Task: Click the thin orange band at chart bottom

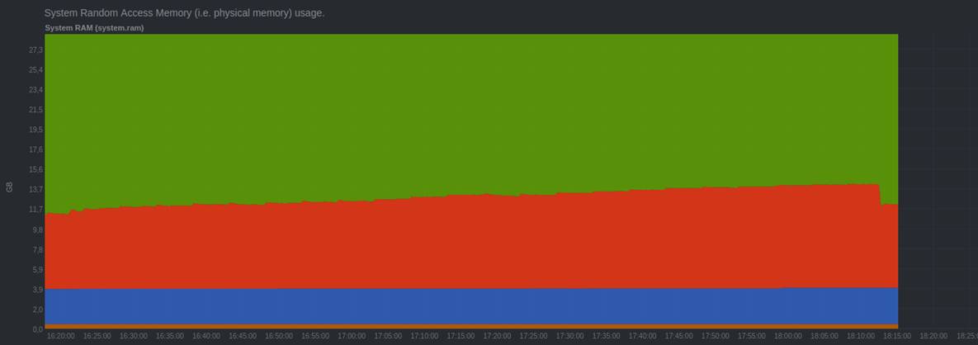Action: point(471,326)
